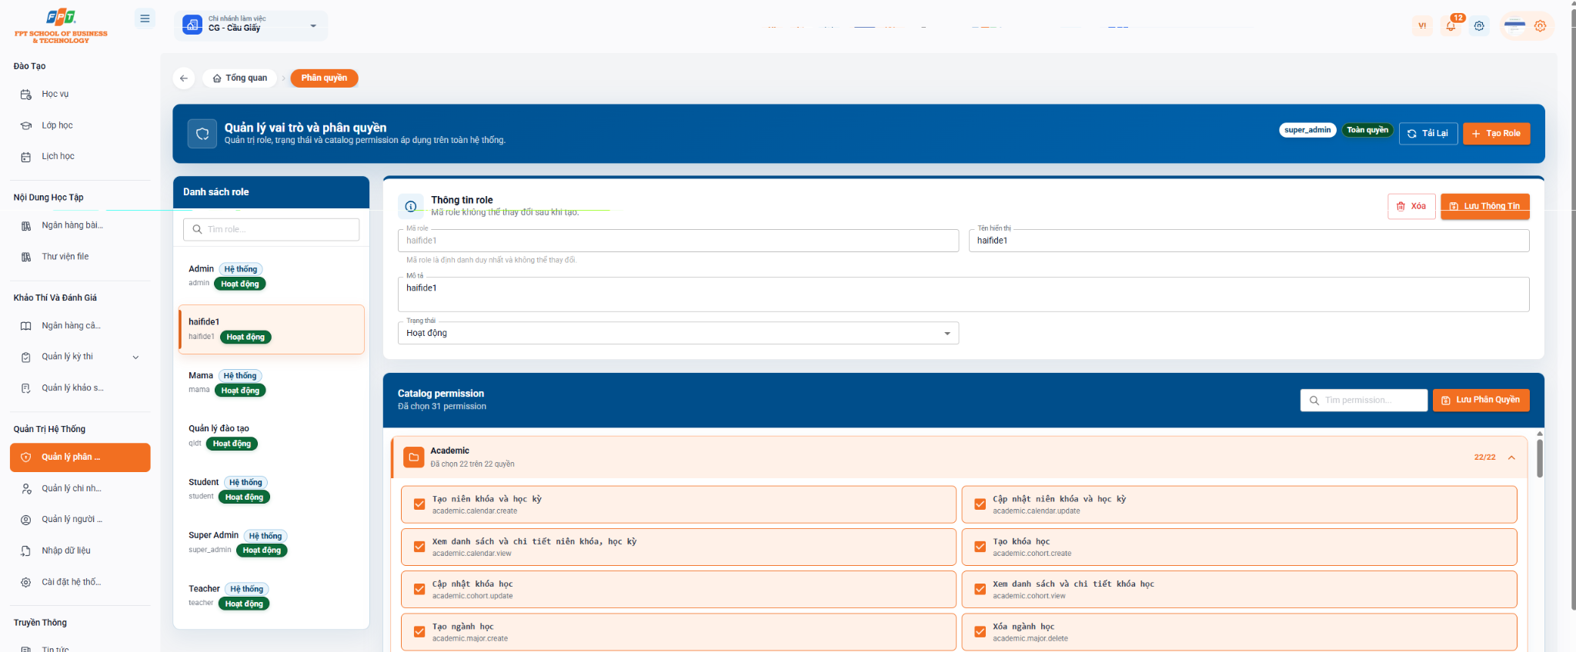Image resolution: width=1576 pixels, height=652 pixels.
Task: Uncheck Tạo khóa học permission
Action: coord(980,547)
